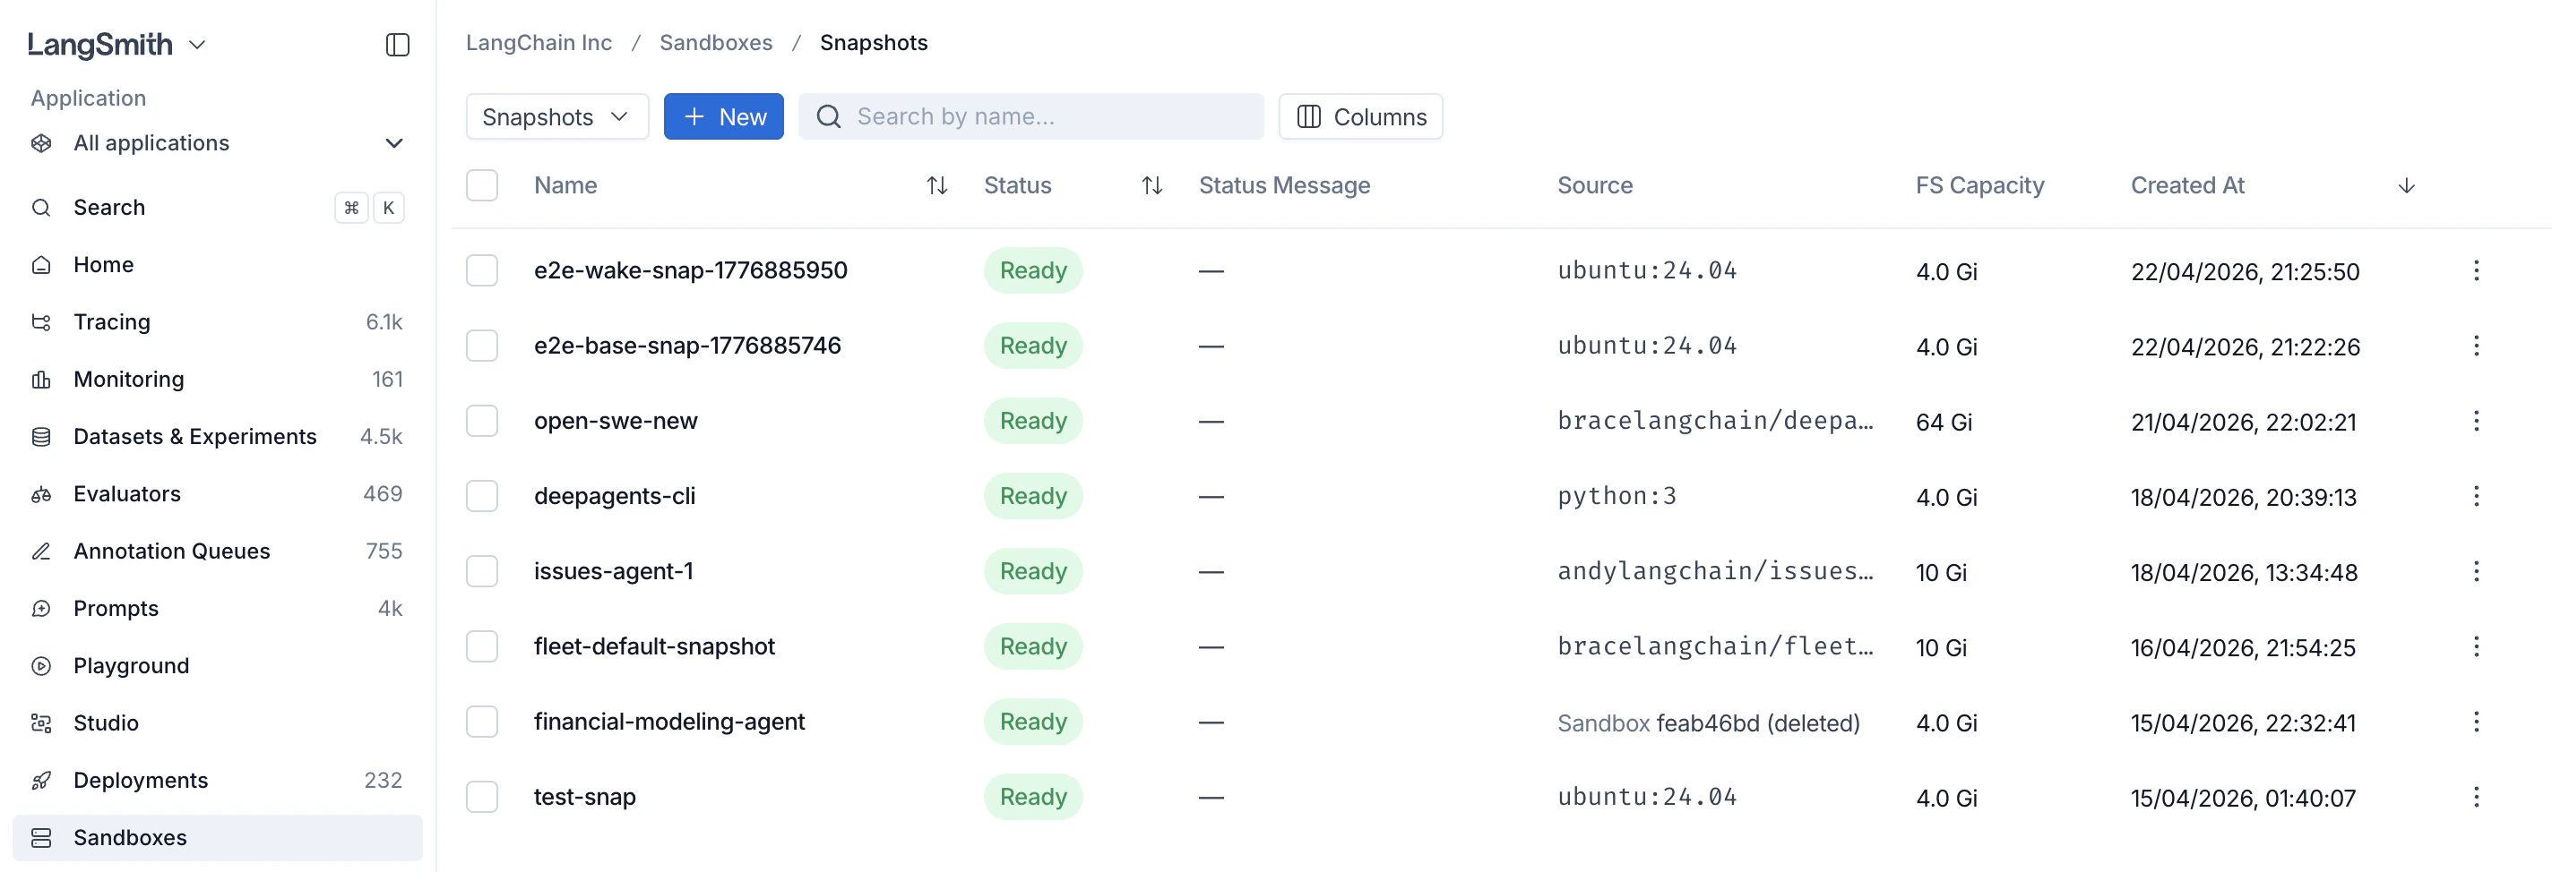This screenshot has height=872, width=2552.
Task: Open the LangSmith workspace switcher
Action: pyautogui.click(x=116, y=44)
